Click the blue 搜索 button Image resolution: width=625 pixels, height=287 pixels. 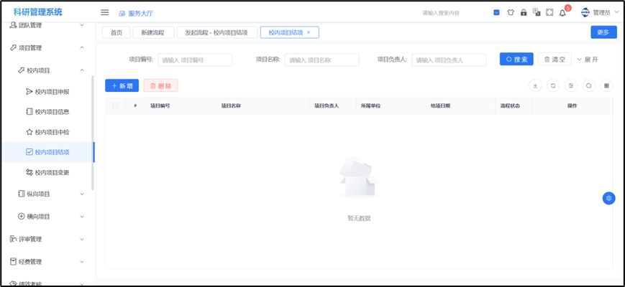tap(516, 60)
